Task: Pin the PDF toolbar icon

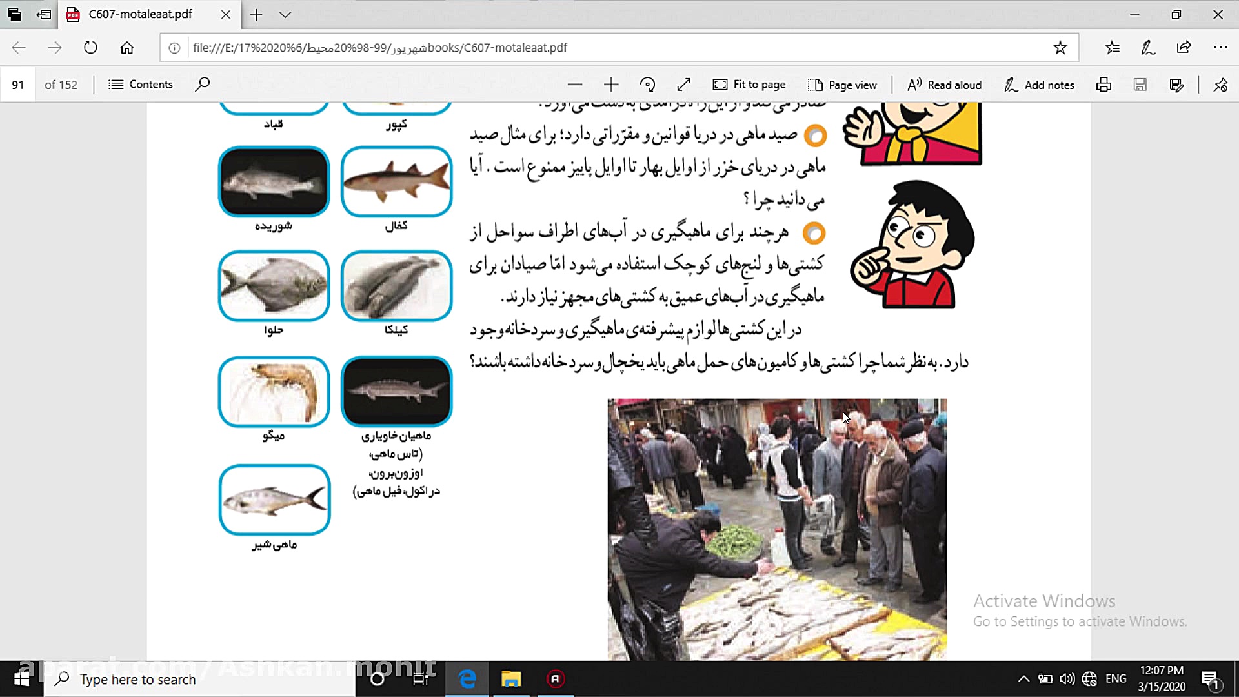Action: pyautogui.click(x=1220, y=85)
